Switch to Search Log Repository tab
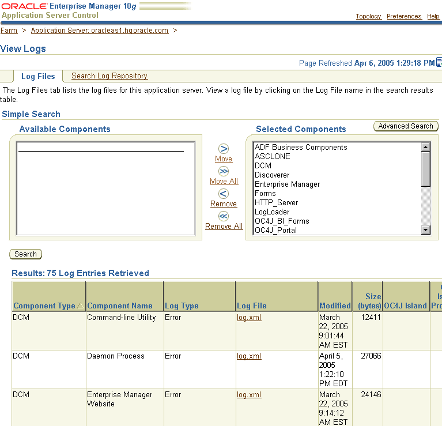This screenshot has height=426, width=442. 109,76
